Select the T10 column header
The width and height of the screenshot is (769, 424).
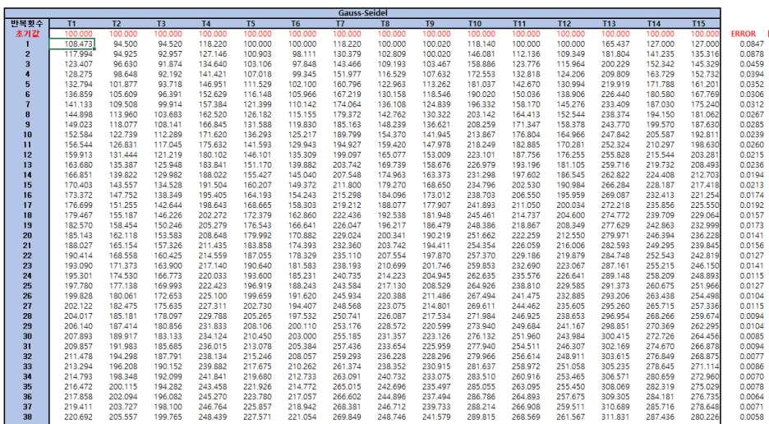(474, 24)
